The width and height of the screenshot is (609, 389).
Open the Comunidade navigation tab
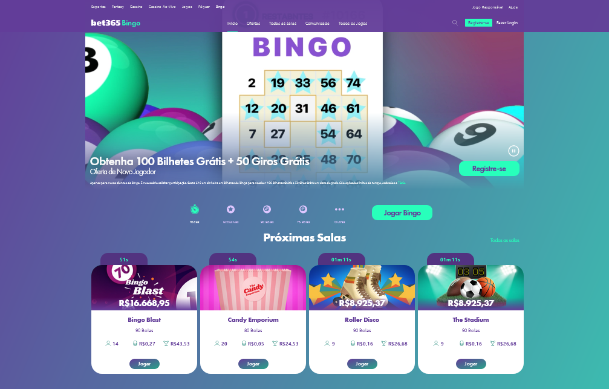(317, 24)
